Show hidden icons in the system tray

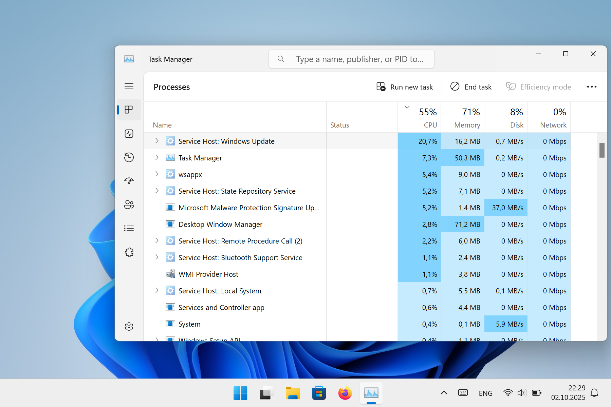[444, 393]
